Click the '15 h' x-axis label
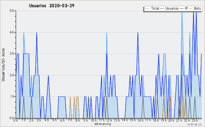Image resolution: width=205 pixels, height=127 pixels. (133, 120)
